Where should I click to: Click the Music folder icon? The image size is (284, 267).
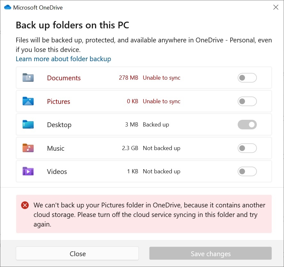click(28, 148)
